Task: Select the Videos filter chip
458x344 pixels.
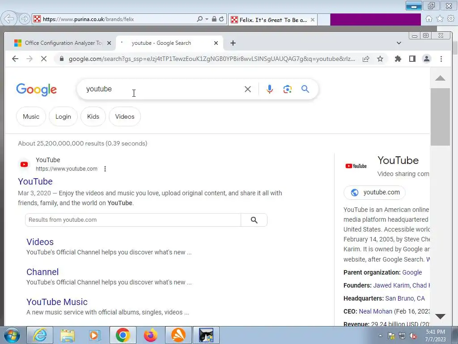Action: tap(125, 116)
